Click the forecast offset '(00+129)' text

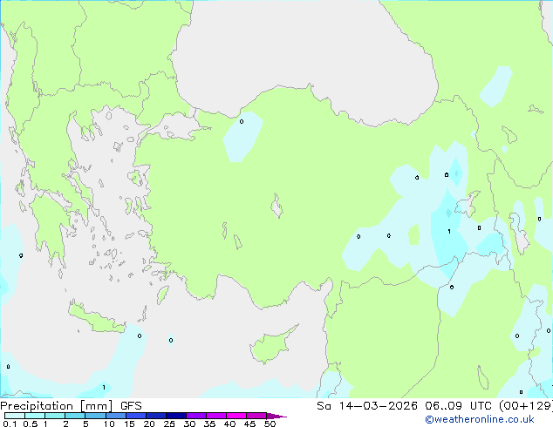click(x=525, y=406)
